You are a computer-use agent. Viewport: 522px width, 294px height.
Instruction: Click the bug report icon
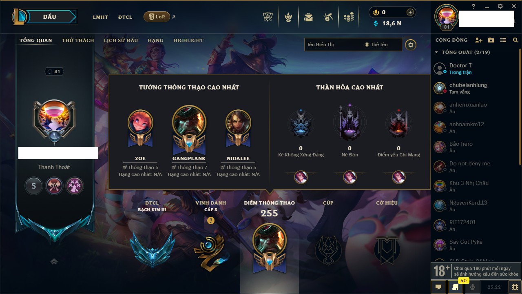point(515,287)
